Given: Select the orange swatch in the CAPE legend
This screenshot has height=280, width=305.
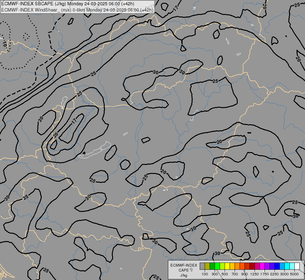Looking at the screenshot, I should click(x=237, y=266).
